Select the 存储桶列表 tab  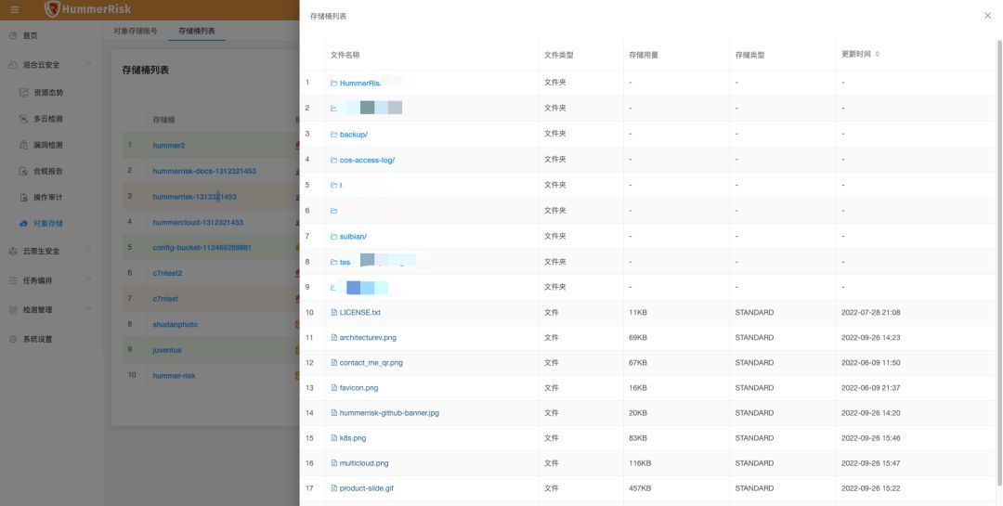click(196, 31)
